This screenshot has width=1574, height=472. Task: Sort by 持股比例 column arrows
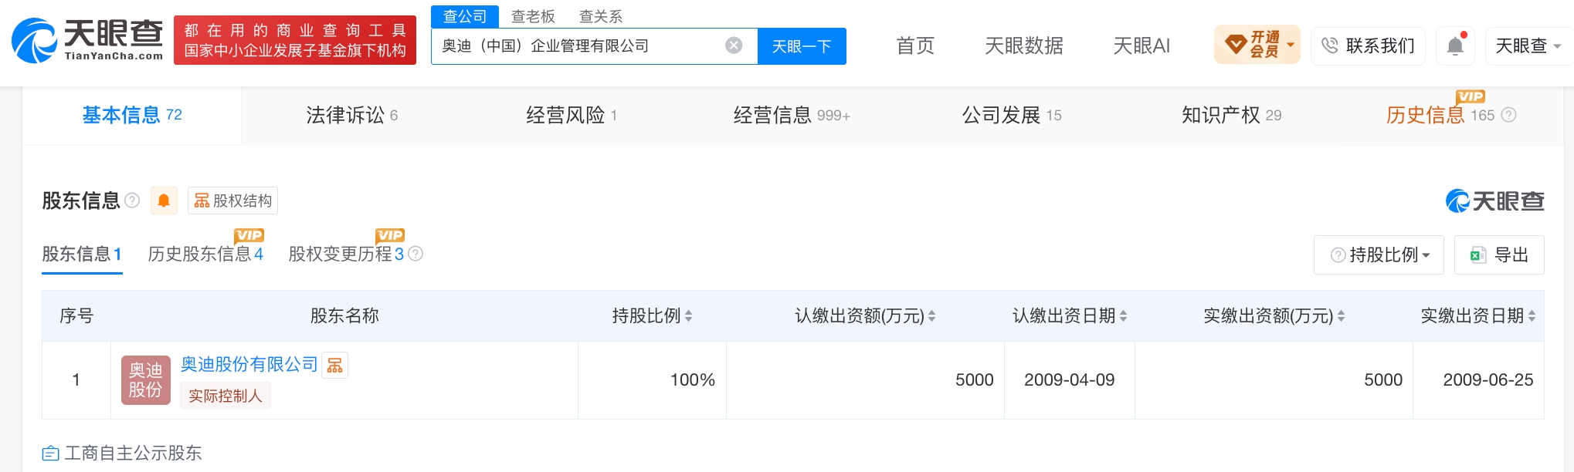tap(688, 316)
